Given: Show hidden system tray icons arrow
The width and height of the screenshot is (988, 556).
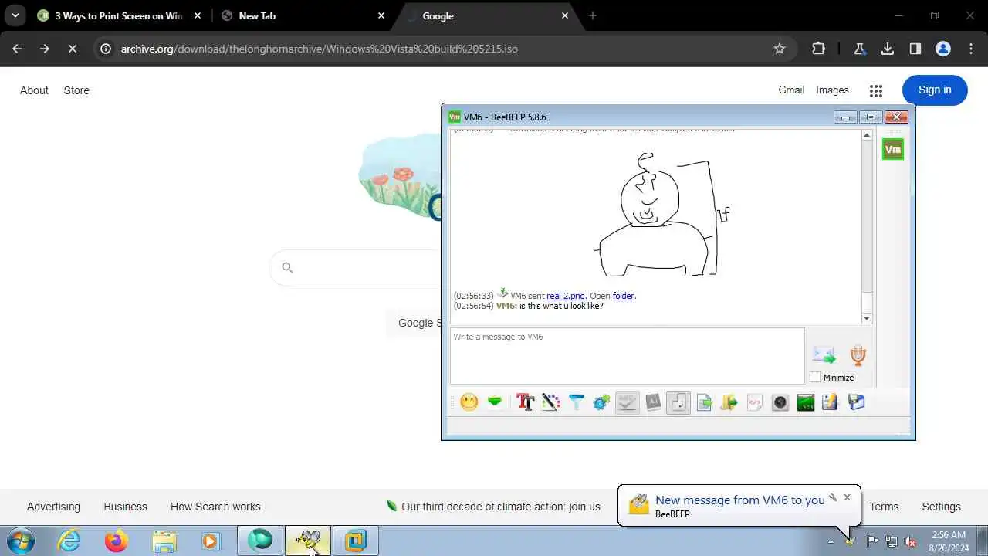Looking at the screenshot, I should pos(831,541).
